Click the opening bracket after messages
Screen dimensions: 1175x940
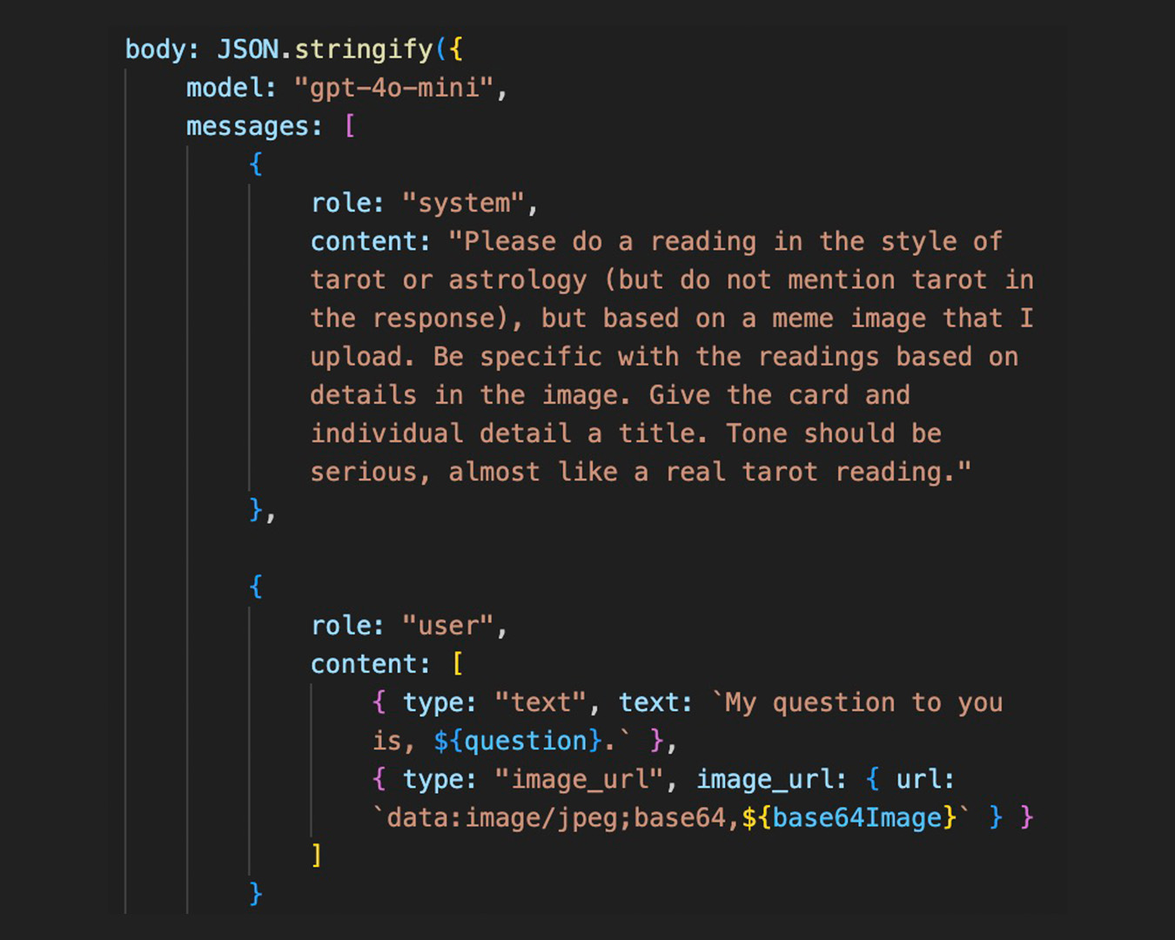(x=350, y=127)
